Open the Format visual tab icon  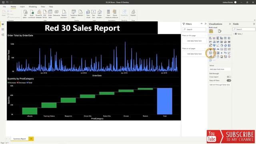click(220, 31)
